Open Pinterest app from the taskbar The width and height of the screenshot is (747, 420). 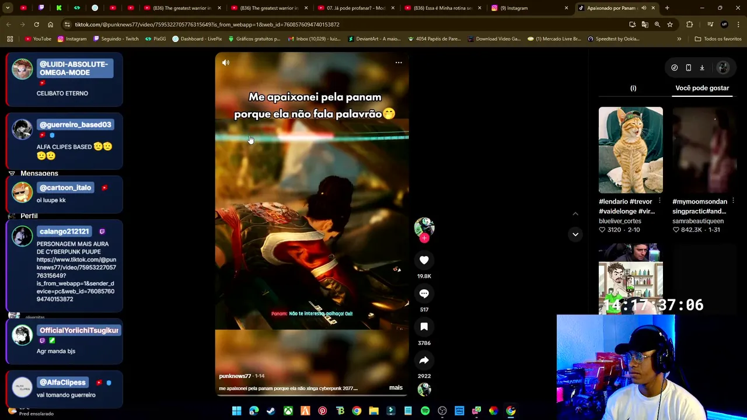pos(322,411)
